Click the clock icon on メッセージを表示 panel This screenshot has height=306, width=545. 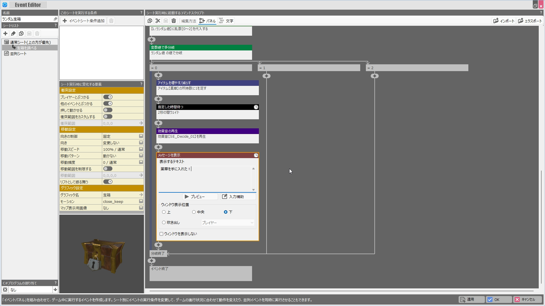pyautogui.click(x=256, y=155)
